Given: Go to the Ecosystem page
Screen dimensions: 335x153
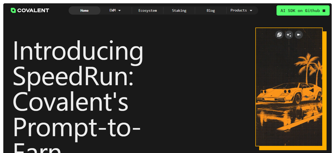Looking at the screenshot, I should coord(148,10).
